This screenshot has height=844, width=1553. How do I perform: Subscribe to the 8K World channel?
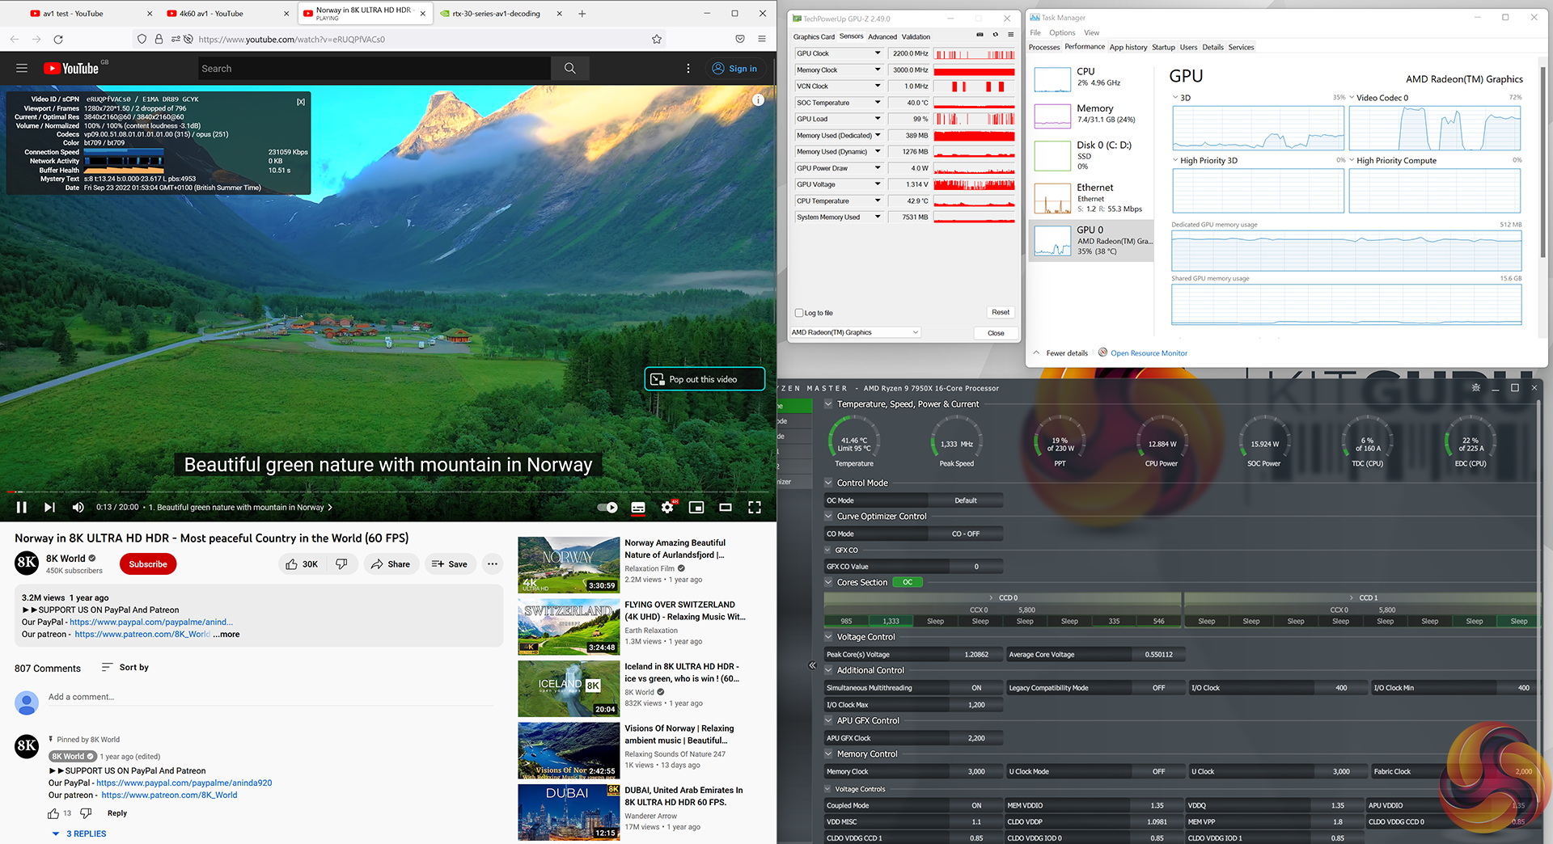[x=148, y=564]
